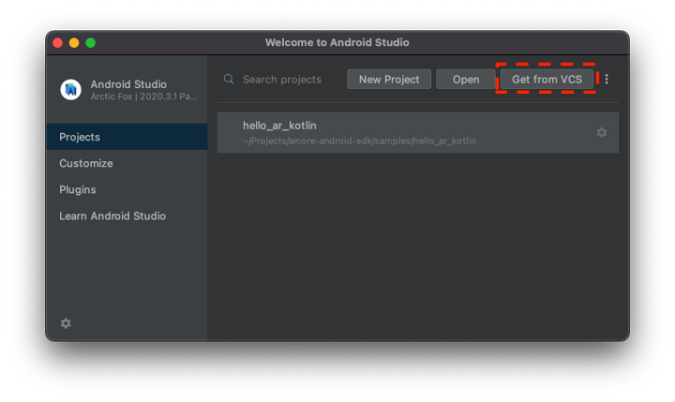Click the hello_ar_kotlin project path text
This screenshot has height=402, width=675.
click(359, 141)
